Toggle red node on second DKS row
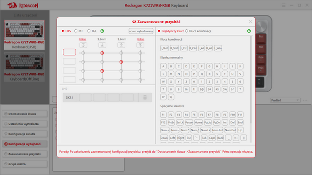The height and width of the screenshot is (175, 312). click(x=121, y=62)
